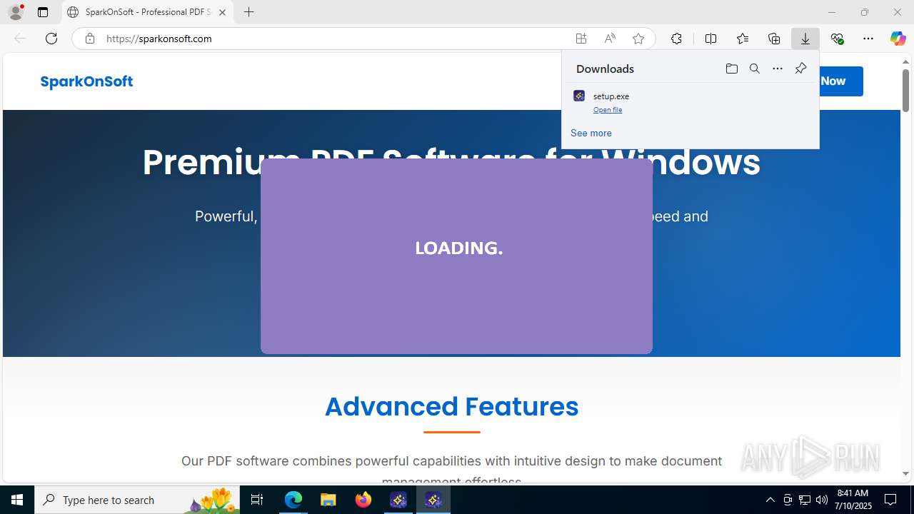Open the tab actions menu icon
Image resolution: width=914 pixels, height=514 pixels.
(x=43, y=12)
